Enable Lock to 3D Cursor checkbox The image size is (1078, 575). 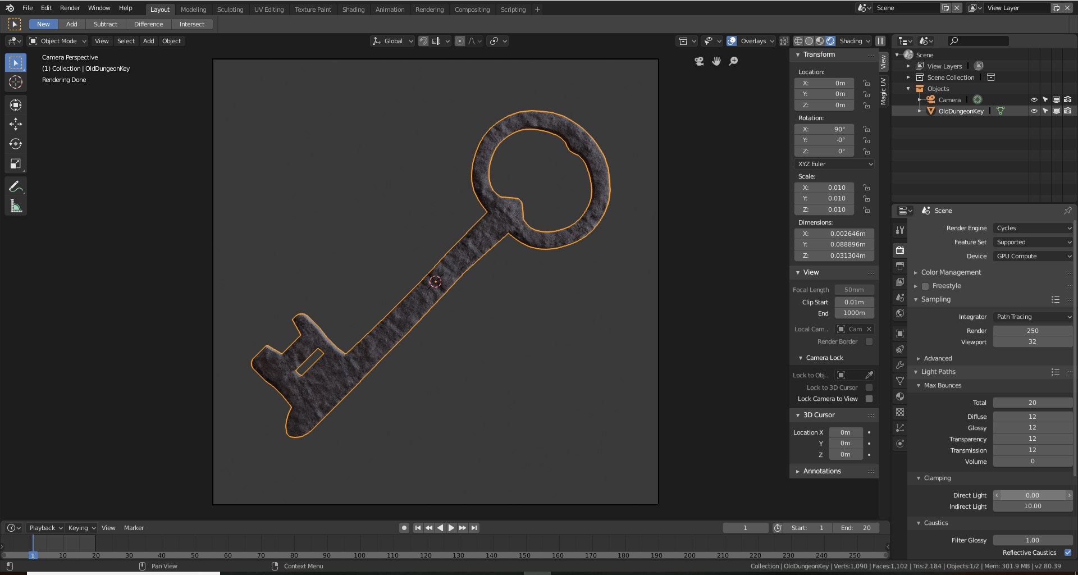(x=869, y=387)
